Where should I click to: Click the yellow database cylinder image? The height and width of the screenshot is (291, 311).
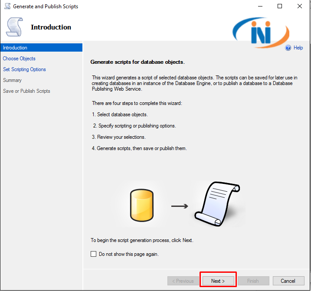(x=141, y=205)
